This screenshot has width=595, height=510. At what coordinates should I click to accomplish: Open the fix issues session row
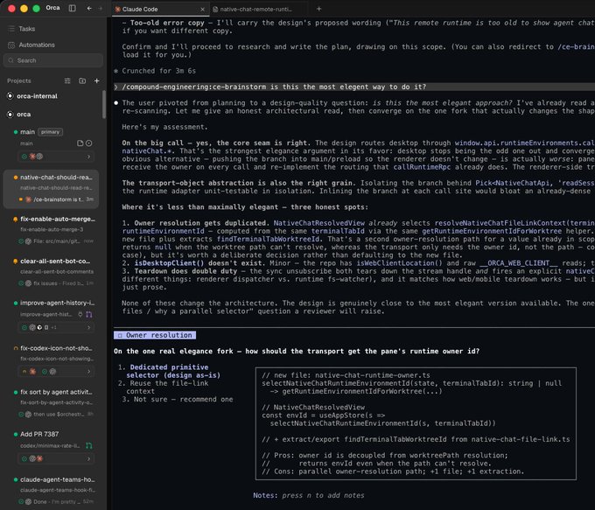[56, 283]
